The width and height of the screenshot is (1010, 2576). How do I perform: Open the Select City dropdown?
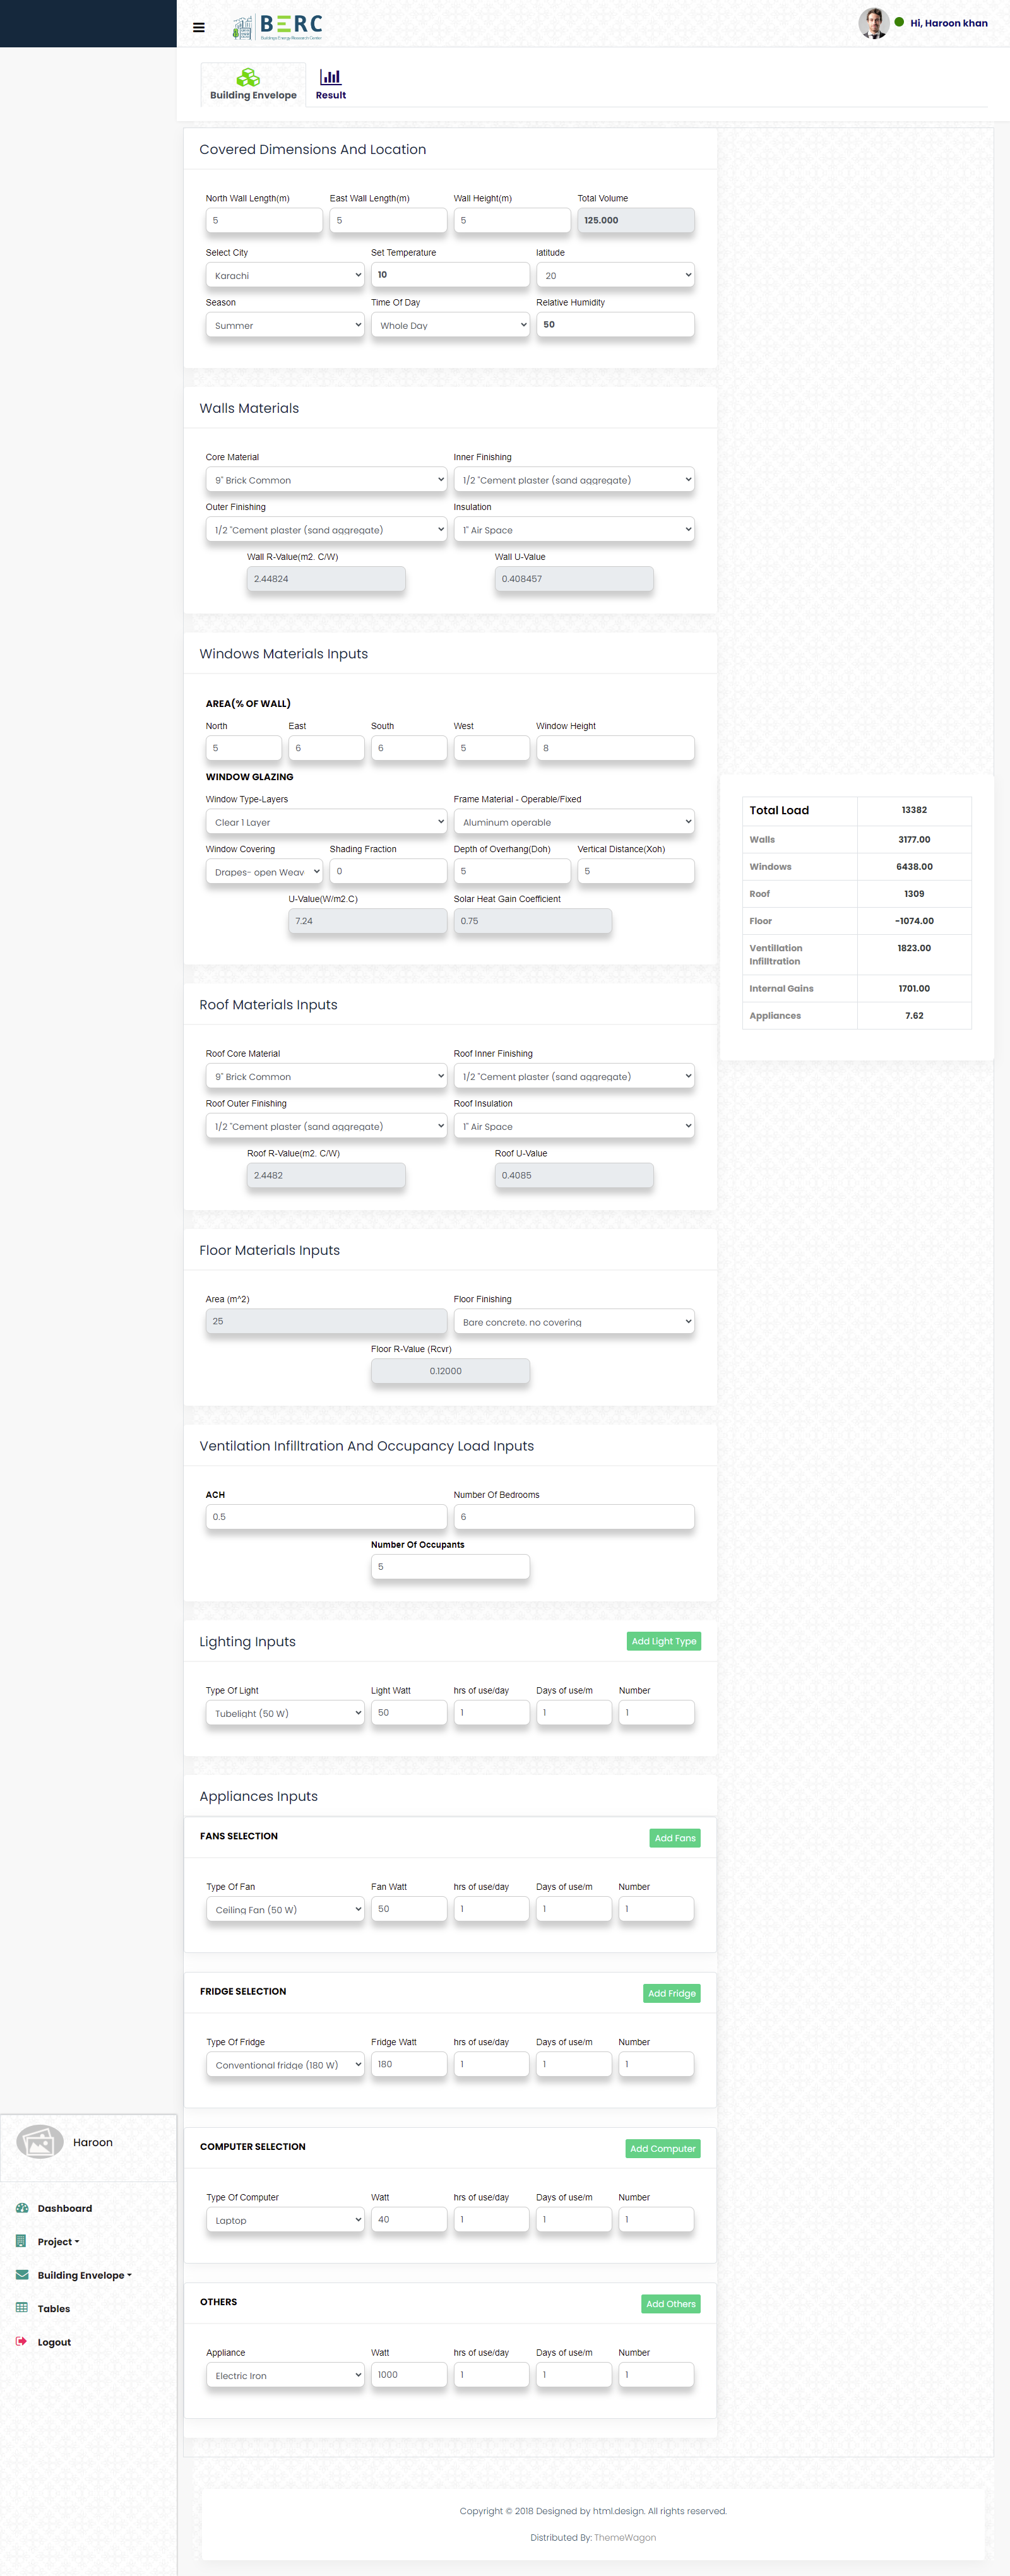click(285, 275)
